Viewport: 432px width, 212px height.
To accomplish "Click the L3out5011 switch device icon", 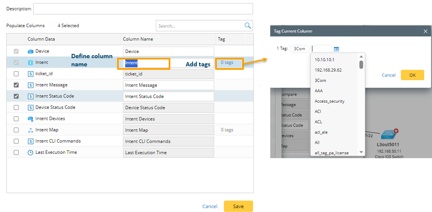I will click(387, 133).
